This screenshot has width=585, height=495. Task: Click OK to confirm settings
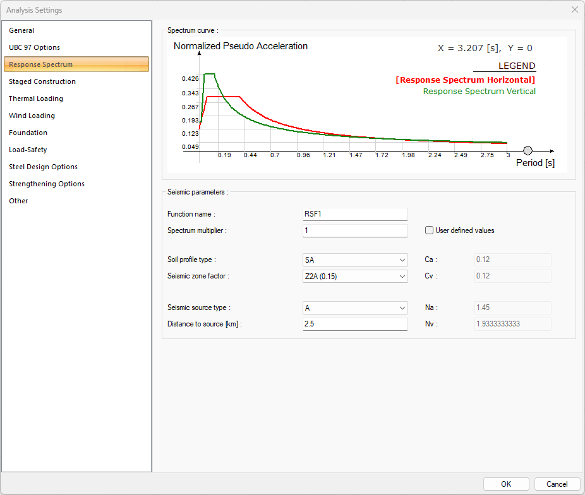(506, 484)
